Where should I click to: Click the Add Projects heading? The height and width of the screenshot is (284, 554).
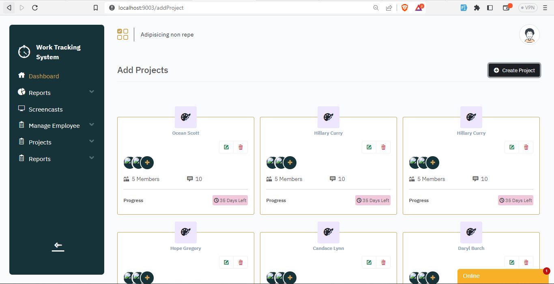click(x=143, y=70)
